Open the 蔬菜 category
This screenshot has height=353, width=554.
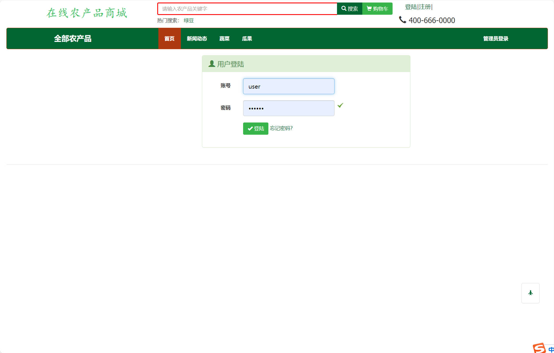click(224, 39)
